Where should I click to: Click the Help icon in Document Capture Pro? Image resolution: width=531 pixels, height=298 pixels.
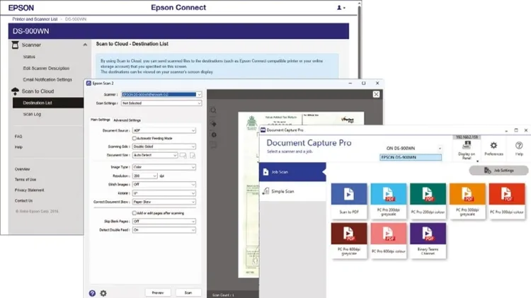pos(519,147)
